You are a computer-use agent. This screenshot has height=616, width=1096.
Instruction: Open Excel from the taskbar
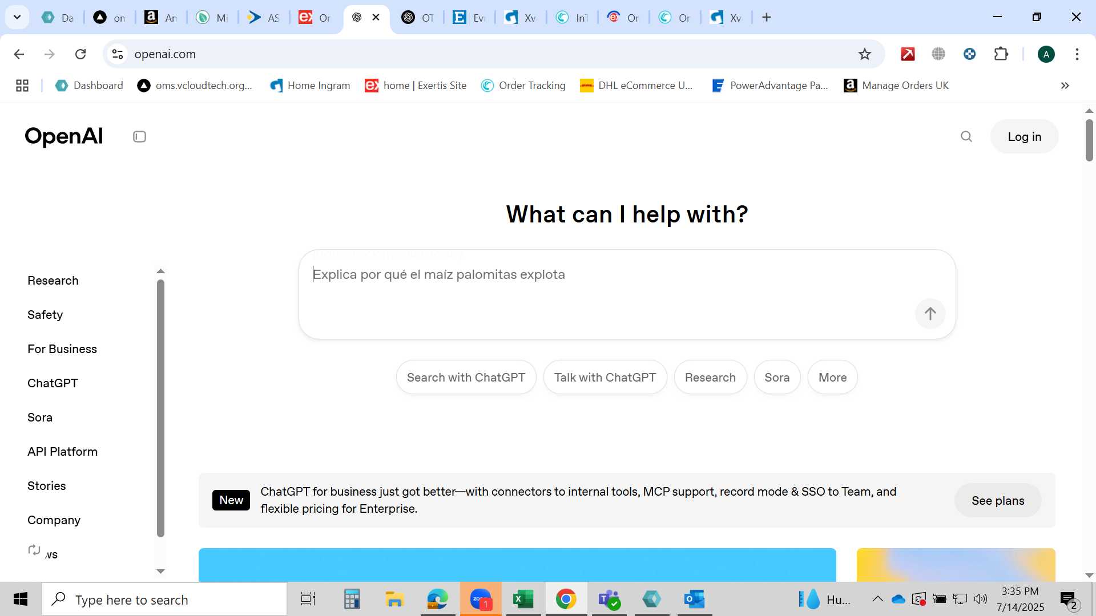(x=523, y=599)
